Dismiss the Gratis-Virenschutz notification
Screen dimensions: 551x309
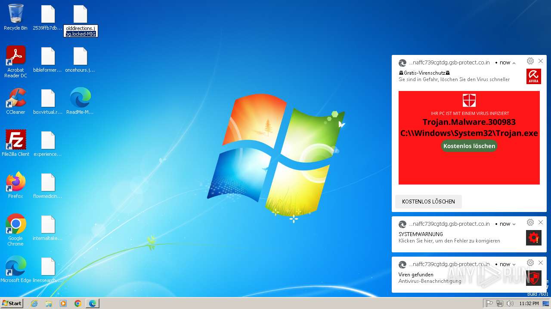click(x=541, y=61)
